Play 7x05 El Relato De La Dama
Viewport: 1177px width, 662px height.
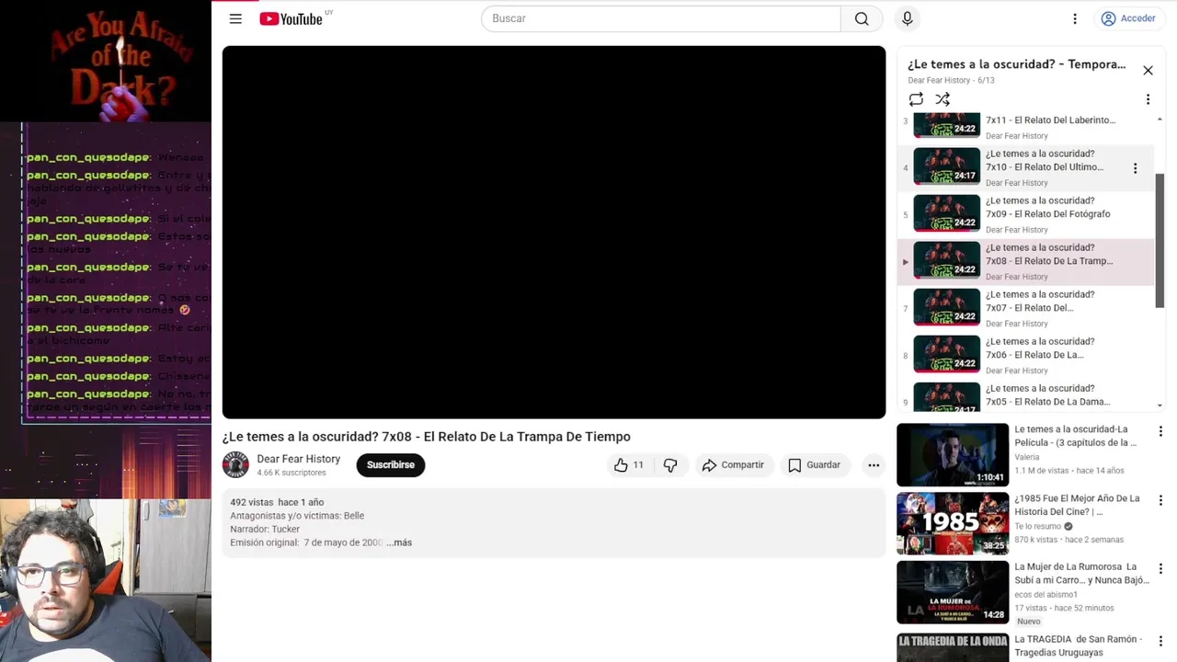tap(1025, 395)
